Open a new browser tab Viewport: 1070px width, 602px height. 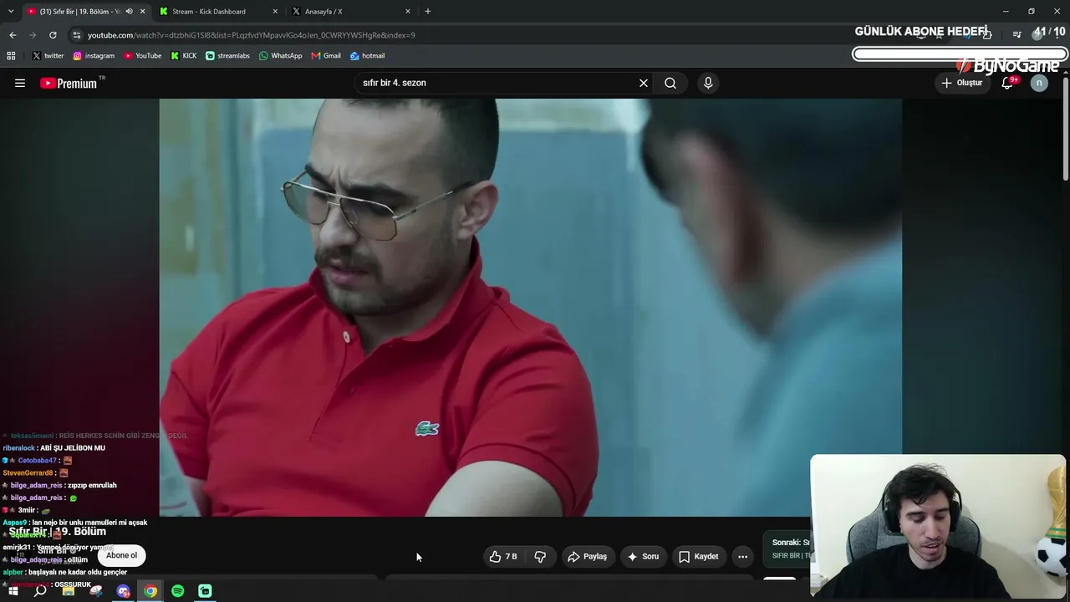click(428, 12)
